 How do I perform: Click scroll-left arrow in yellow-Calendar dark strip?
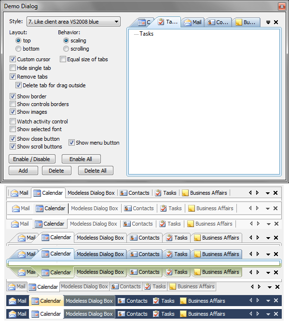click(251, 300)
